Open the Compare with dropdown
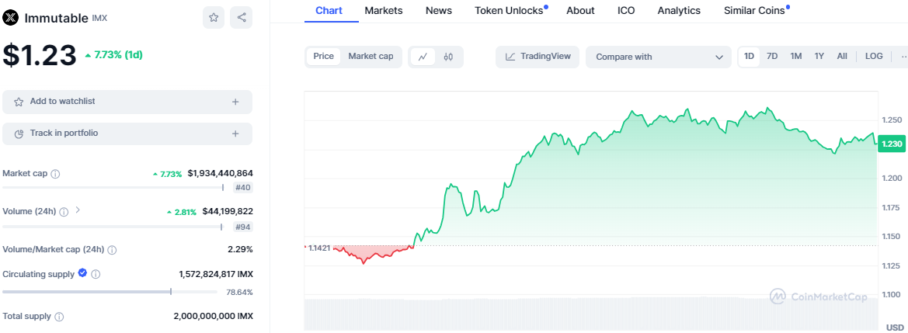The image size is (908, 333). pyautogui.click(x=657, y=57)
